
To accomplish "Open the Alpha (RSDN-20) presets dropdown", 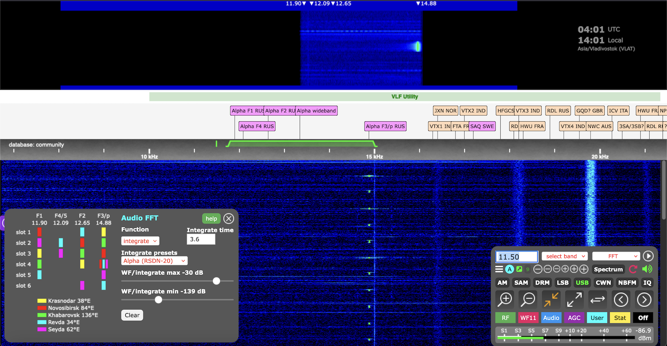I will point(154,261).
